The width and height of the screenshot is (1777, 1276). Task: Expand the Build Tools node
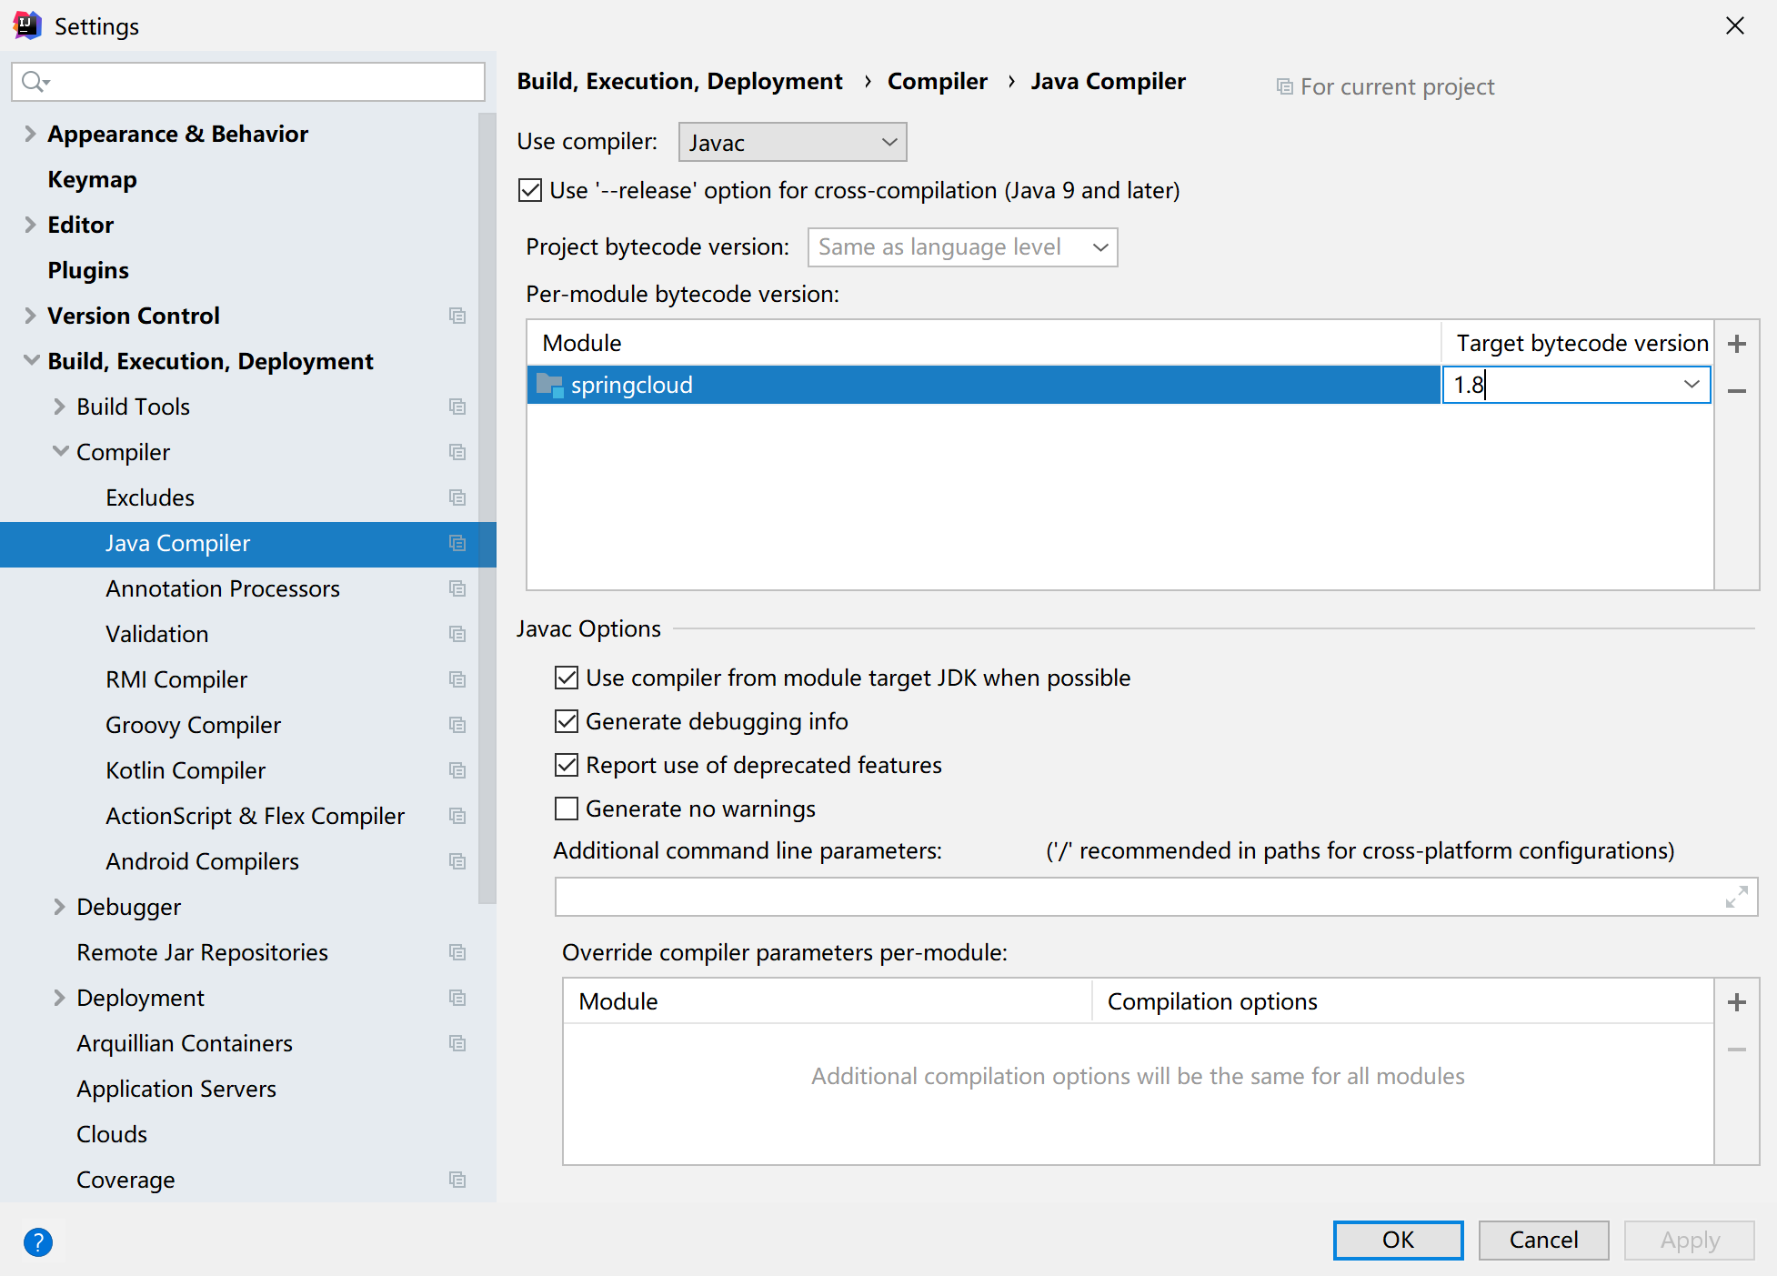click(59, 407)
